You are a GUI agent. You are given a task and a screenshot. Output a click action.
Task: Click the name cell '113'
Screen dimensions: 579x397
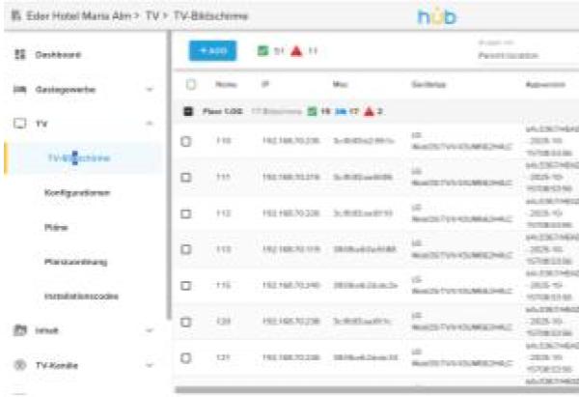coord(223,249)
